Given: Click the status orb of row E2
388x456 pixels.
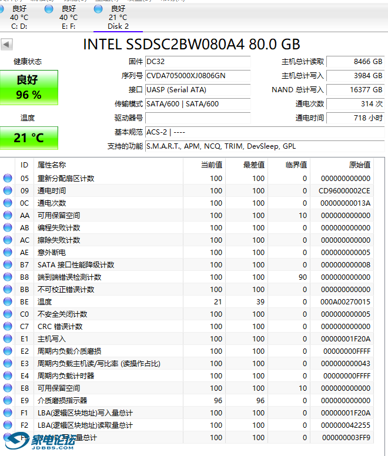Looking at the screenshot, I should pos(8,351).
